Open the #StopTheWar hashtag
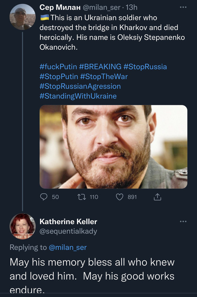The height and width of the screenshot is (297, 197). tap(104, 76)
